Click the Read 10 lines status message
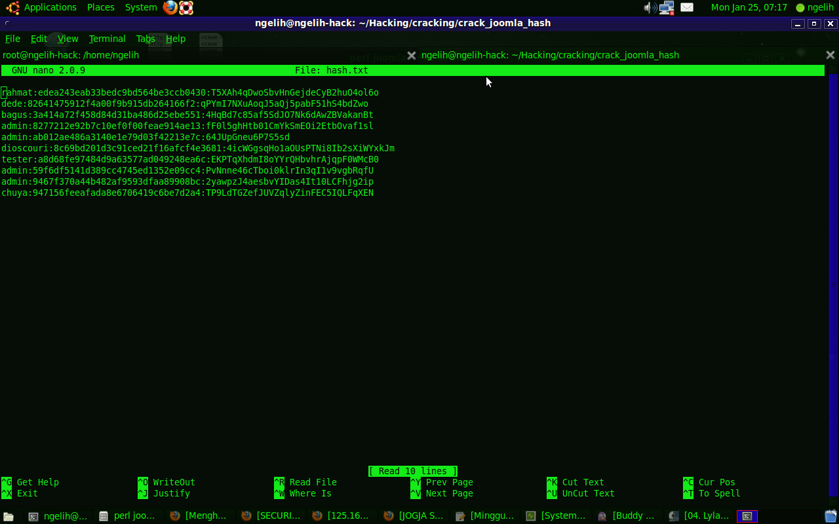 click(413, 471)
